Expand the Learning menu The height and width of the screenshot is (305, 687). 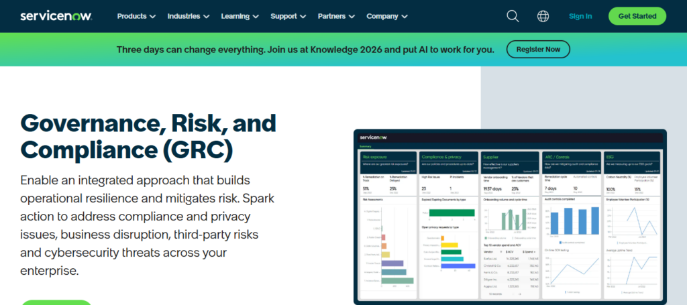click(240, 16)
